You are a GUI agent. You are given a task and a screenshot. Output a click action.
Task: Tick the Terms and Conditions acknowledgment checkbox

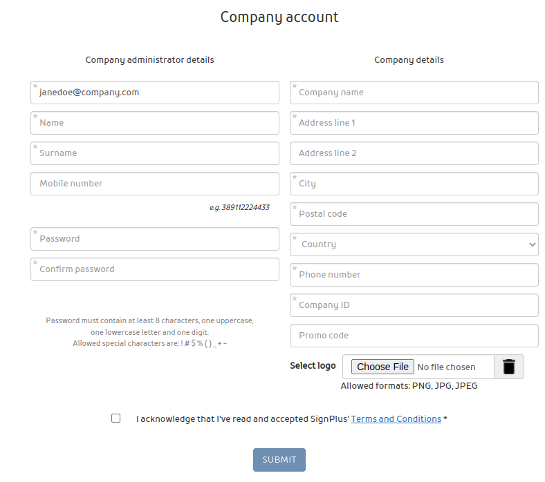point(116,418)
